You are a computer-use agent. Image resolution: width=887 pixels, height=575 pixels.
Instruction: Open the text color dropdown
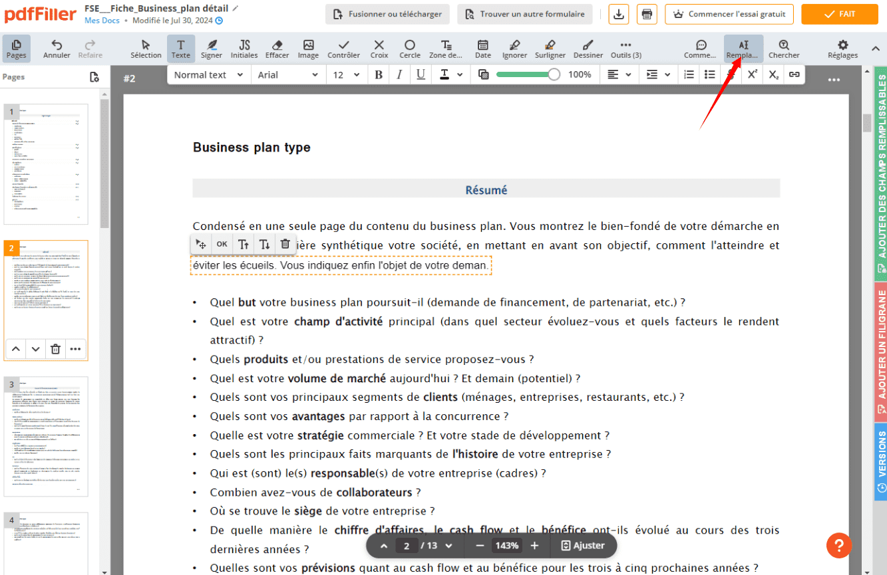coord(450,74)
